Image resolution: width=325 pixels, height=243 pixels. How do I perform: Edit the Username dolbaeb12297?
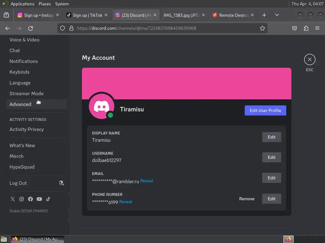pos(272,157)
